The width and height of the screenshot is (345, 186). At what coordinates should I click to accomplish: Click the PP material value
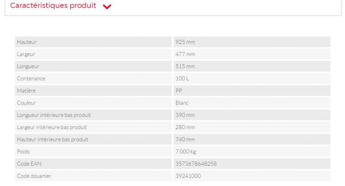pos(179,91)
